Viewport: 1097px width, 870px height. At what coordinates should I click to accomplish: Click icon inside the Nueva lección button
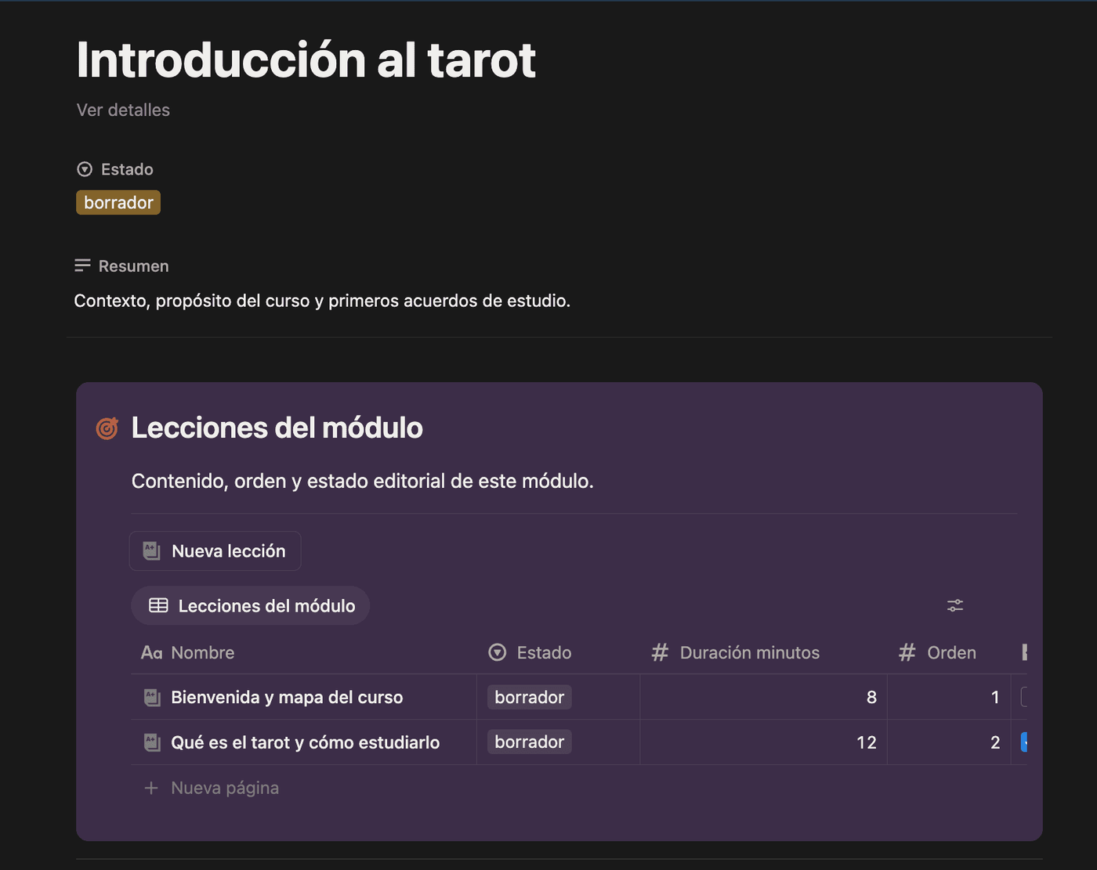(152, 551)
